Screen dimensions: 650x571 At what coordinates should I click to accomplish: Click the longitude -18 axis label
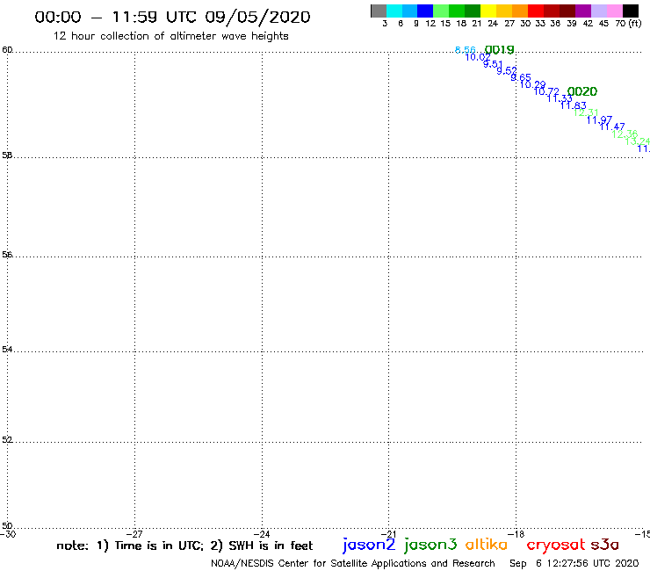pos(516,534)
